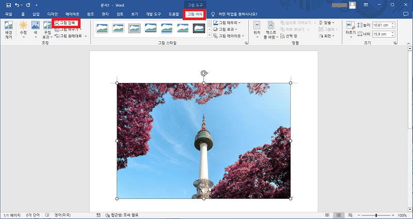Viewport: 413px width, 219px height.
Task: Switch to the 삽입 (Insert) tab
Action: [36, 14]
